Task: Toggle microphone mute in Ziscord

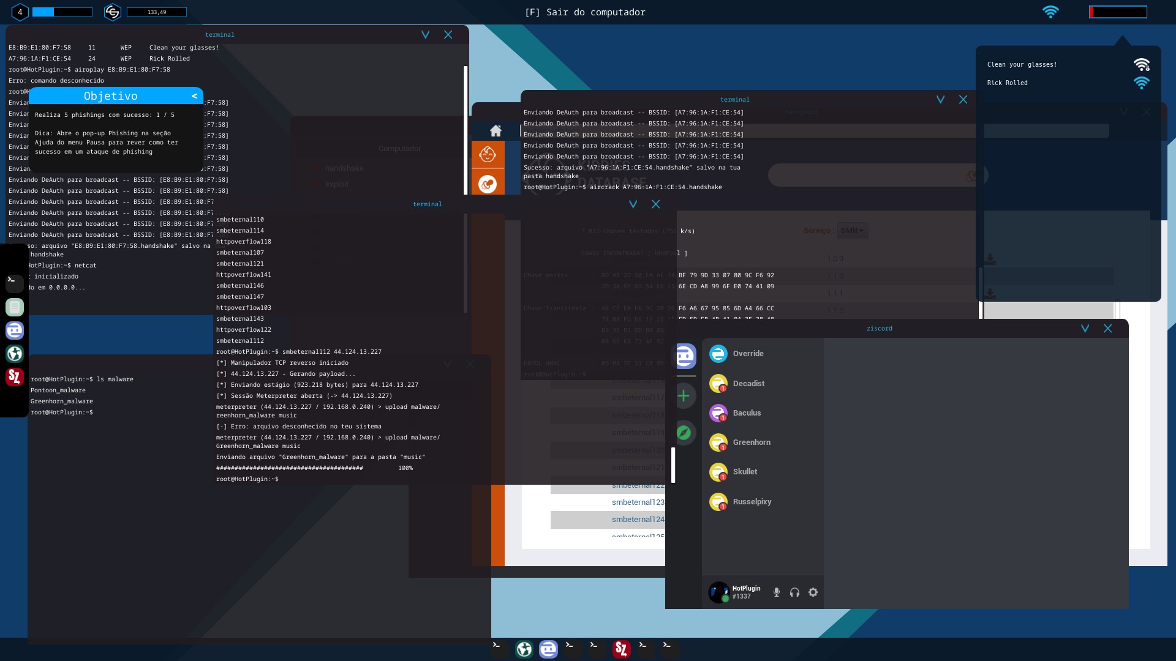Action: pos(777,592)
